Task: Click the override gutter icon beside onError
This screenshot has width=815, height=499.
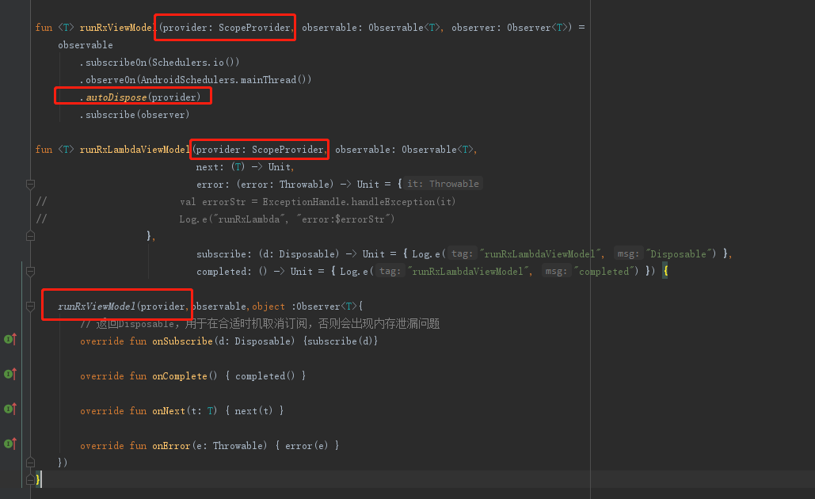Action: (10, 444)
